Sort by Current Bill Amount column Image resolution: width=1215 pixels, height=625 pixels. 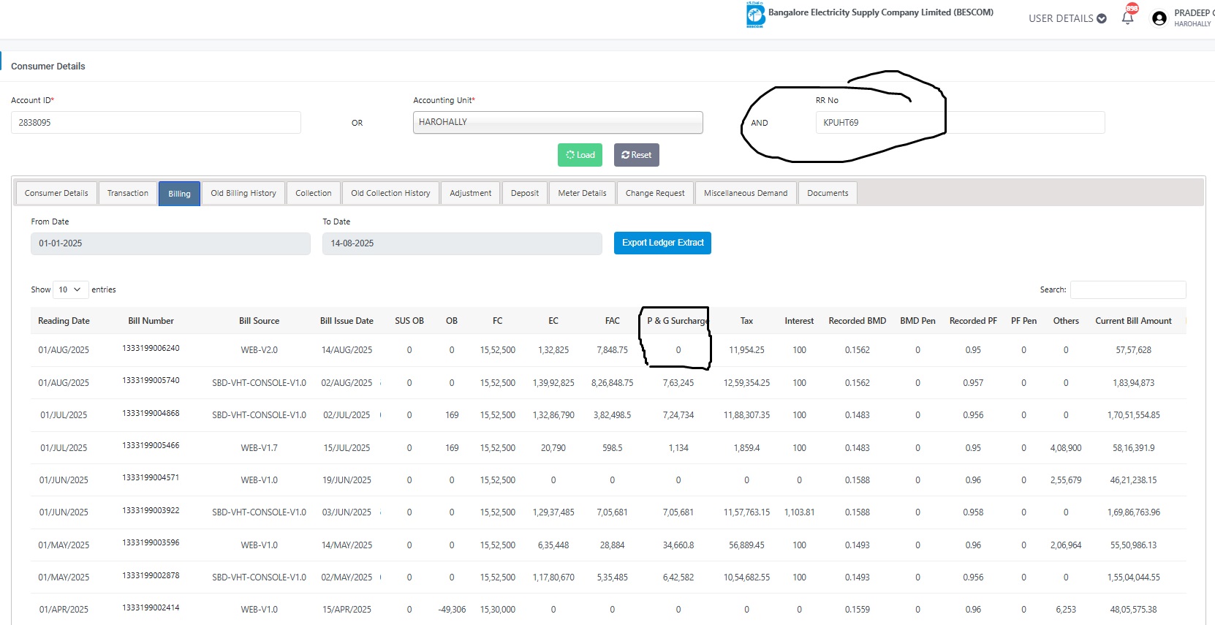[1132, 321]
